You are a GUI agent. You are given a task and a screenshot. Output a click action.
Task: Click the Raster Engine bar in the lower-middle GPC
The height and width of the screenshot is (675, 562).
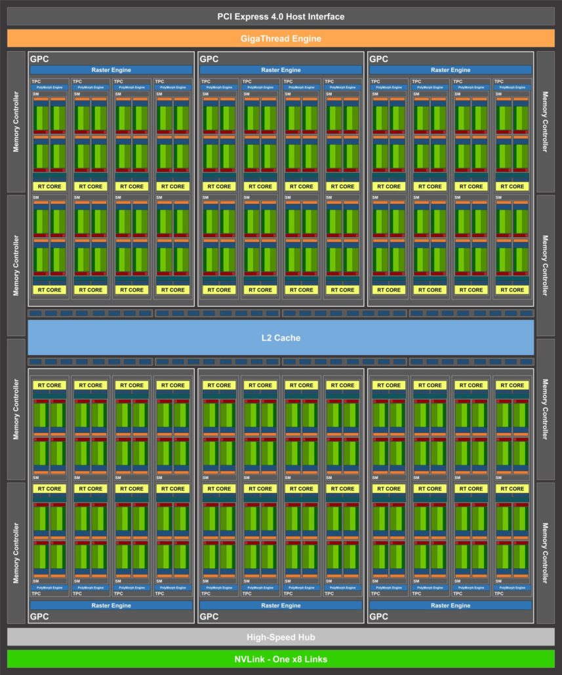tap(281, 606)
